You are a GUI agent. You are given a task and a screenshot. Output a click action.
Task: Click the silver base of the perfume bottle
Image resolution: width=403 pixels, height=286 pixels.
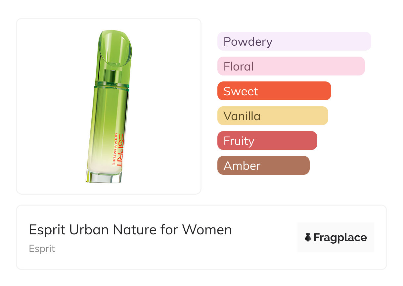click(x=104, y=177)
